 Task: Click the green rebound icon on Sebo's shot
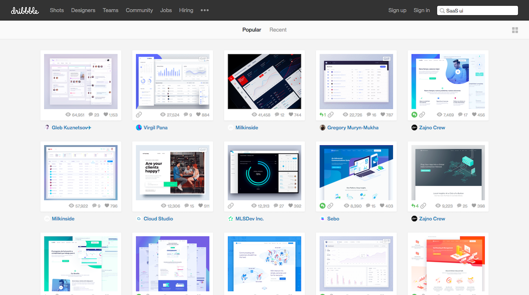(x=323, y=206)
